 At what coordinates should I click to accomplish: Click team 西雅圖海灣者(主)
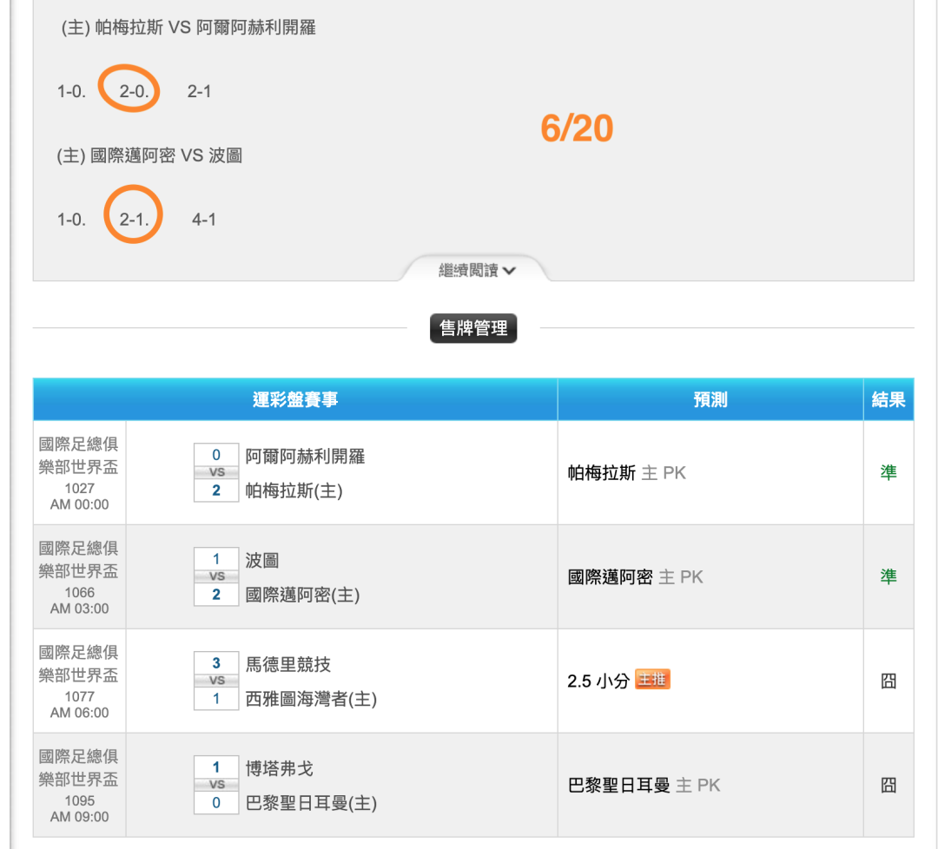tap(311, 699)
